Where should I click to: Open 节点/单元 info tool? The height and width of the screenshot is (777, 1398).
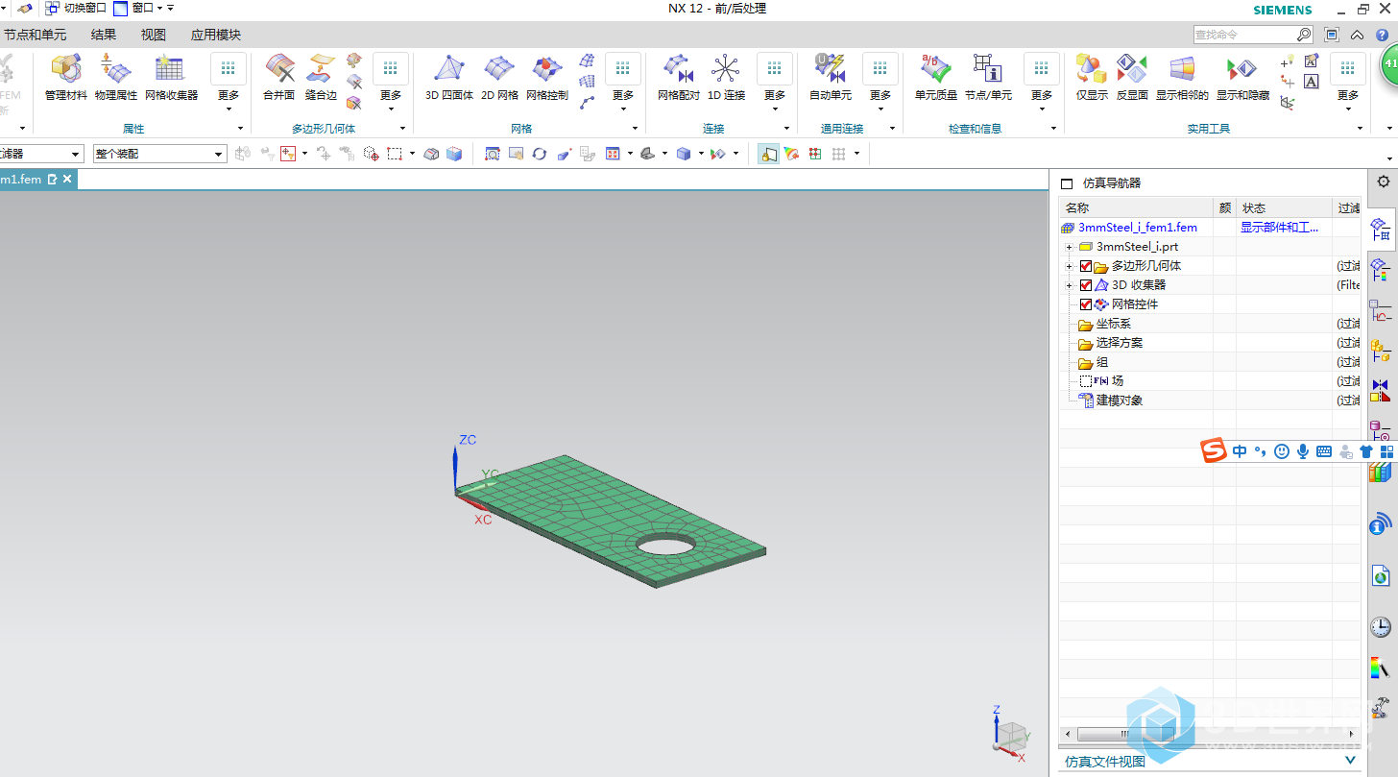(988, 78)
